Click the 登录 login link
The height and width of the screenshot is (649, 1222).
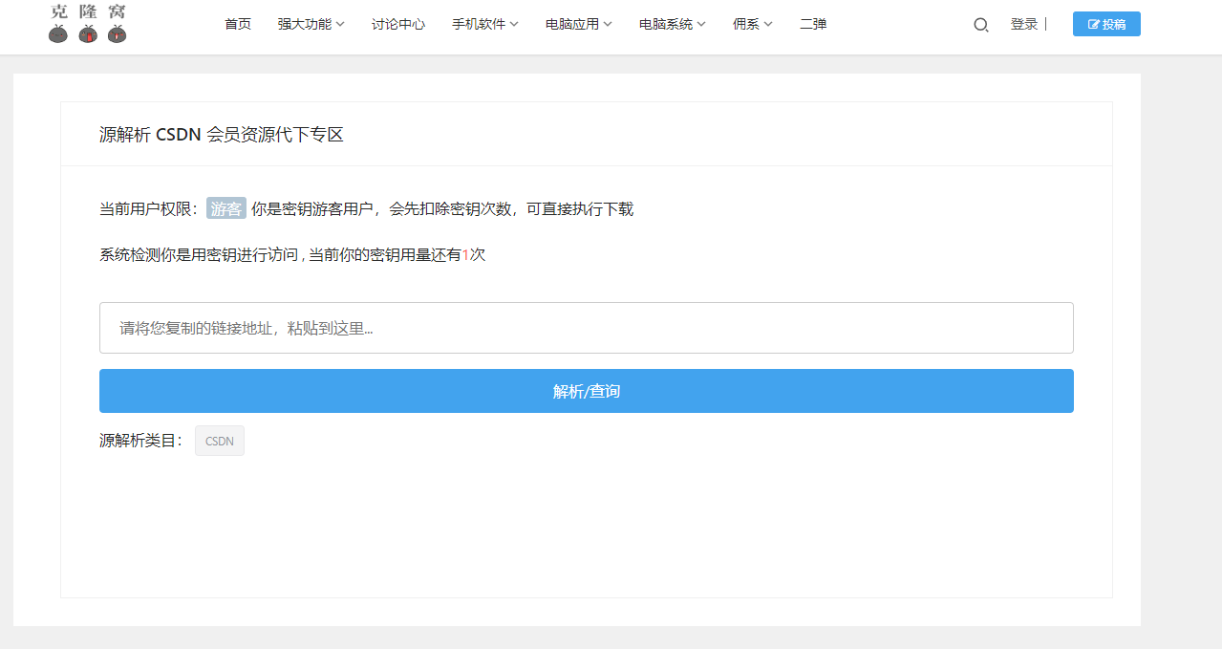pyautogui.click(x=1024, y=24)
